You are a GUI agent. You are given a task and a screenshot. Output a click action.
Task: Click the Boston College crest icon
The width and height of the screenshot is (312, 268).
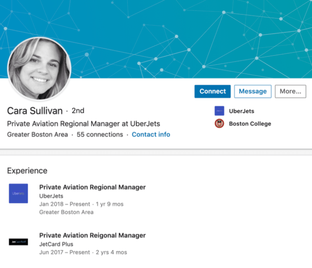click(219, 123)
